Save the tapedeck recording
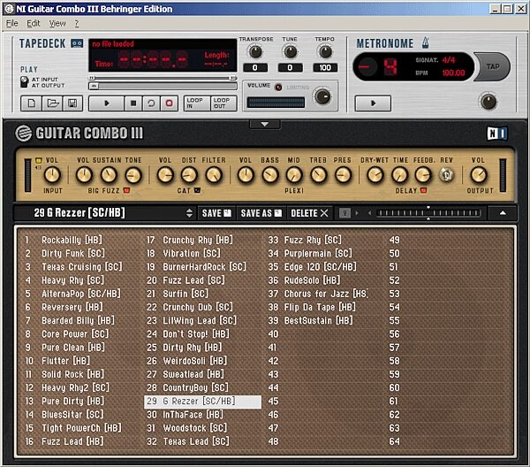The width and height of the screenshot is (530, 467). (x=72, y=103)
